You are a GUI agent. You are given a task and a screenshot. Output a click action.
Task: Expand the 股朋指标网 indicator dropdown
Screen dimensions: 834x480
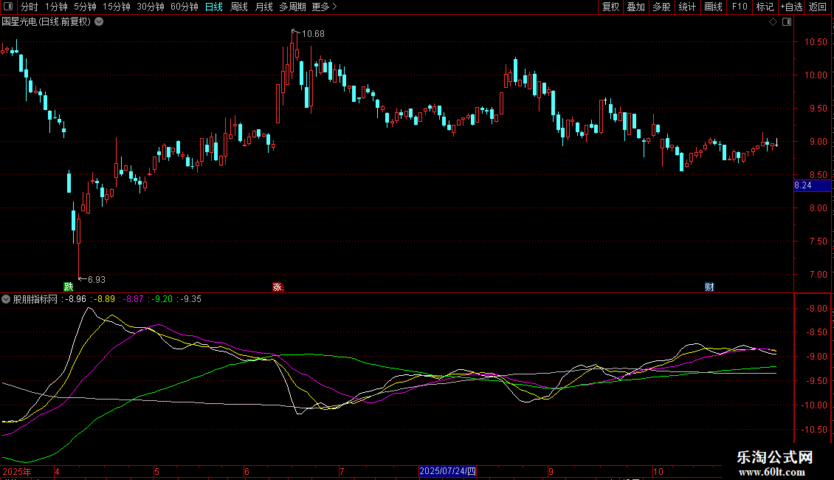pyautogui.click(x=7, y=299)
